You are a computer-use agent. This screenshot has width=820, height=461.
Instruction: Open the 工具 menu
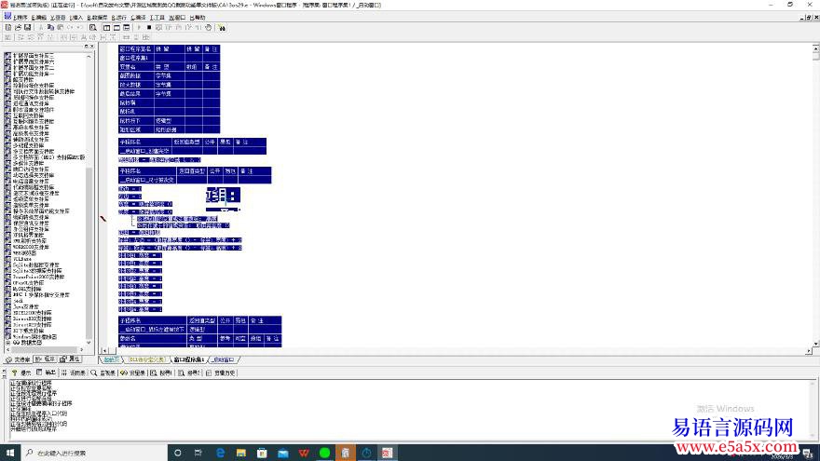[158, 17]
